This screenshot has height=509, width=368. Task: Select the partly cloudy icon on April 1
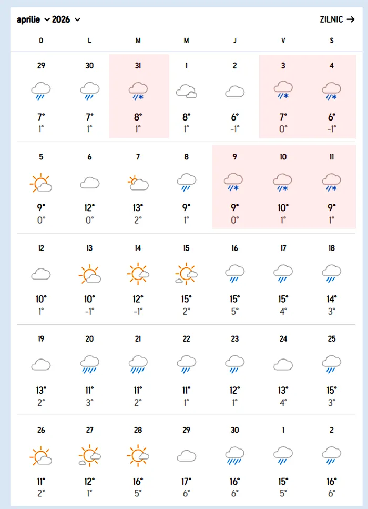(186, 92)
